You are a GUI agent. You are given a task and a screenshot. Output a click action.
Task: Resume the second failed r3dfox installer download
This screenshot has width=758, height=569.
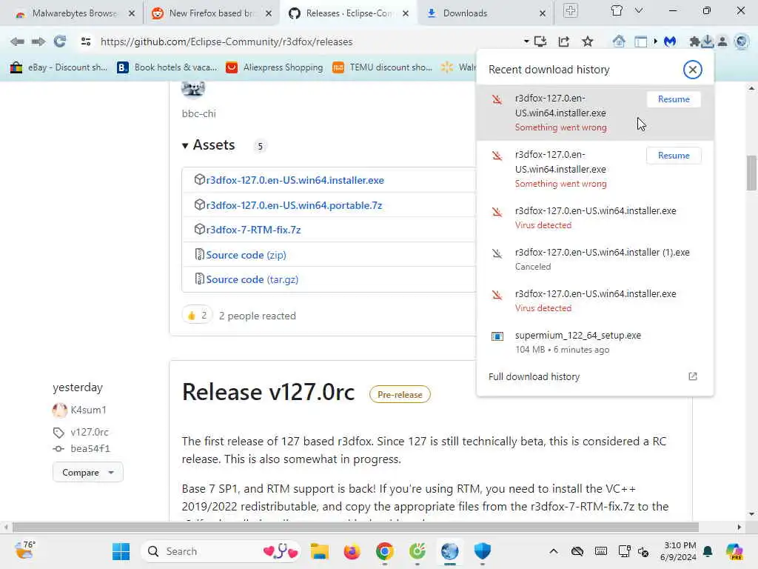point(674,156)
